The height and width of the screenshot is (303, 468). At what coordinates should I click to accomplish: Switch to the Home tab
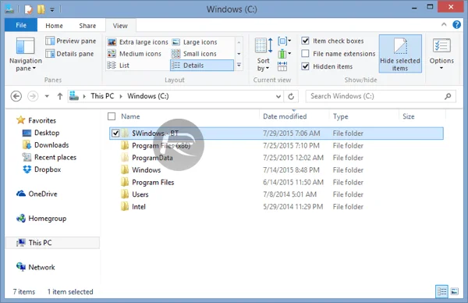54,26
